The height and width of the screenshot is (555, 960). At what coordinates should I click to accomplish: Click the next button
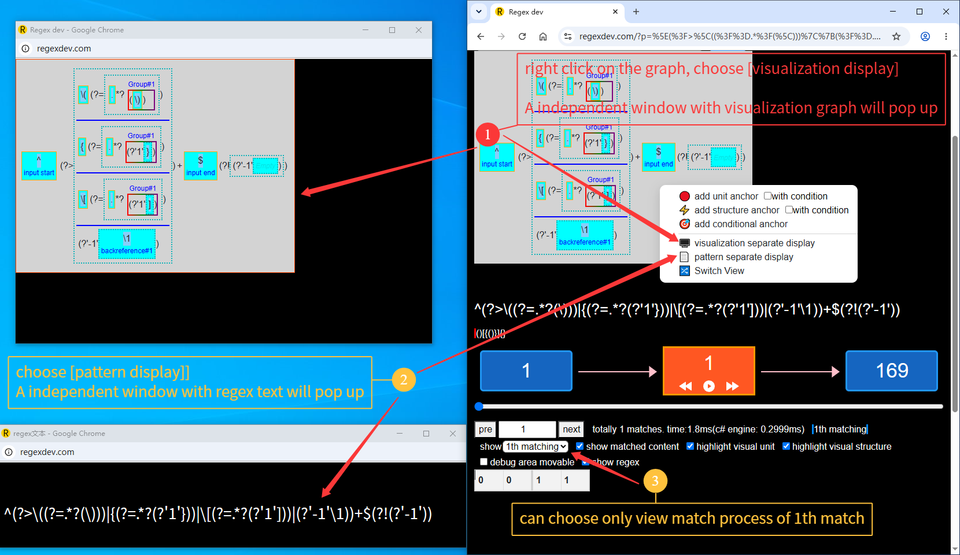[571, 429]
